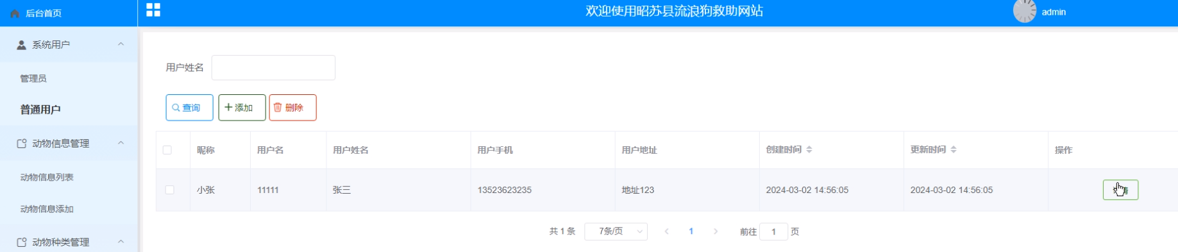
Task: Click the 张三 name cell
Action: pyautogui.click(x=342, y=190)
